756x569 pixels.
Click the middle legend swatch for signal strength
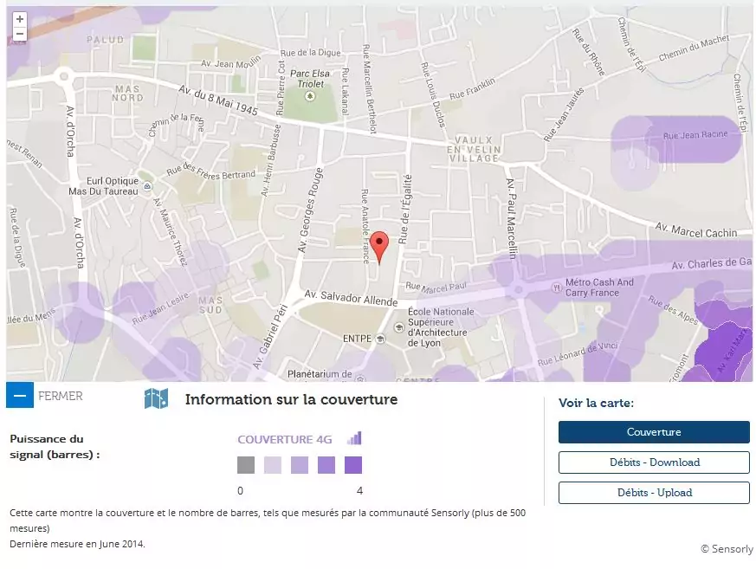tap(299, 465)
